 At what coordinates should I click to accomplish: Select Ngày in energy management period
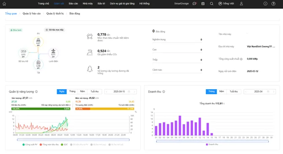[62, 91]
